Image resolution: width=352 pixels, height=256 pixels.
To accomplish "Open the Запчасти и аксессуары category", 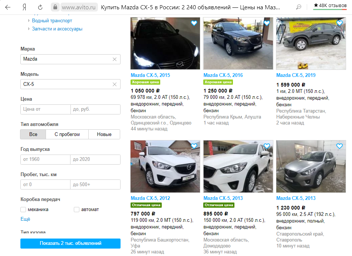I will click(57, 29).
